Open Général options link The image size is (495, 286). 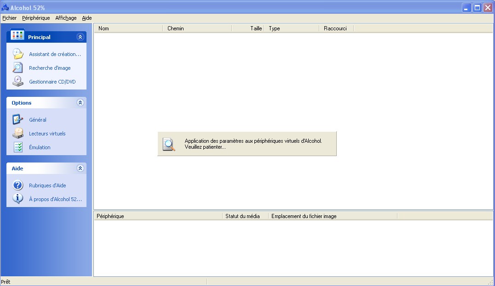(x=38, y=120)
